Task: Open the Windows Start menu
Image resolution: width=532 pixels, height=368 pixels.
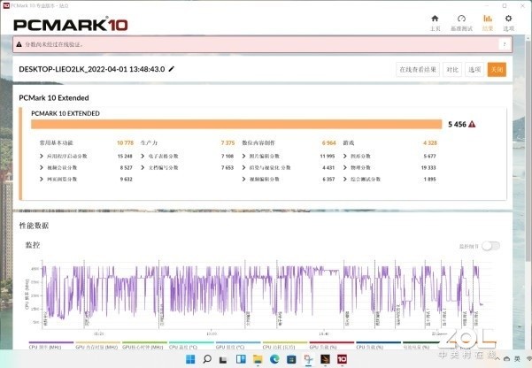Action: pyautogui.click(x=190, y=359)
